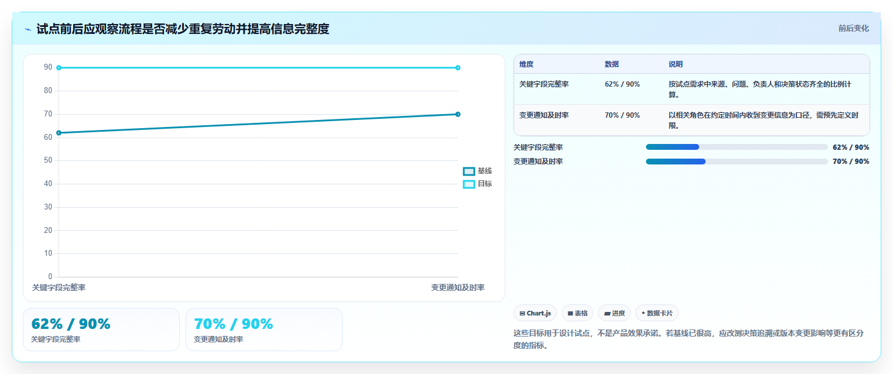Viewport: 893px width, 374px height.
Task: Click 关键字段完整率 table row cell
Action: 544,84
